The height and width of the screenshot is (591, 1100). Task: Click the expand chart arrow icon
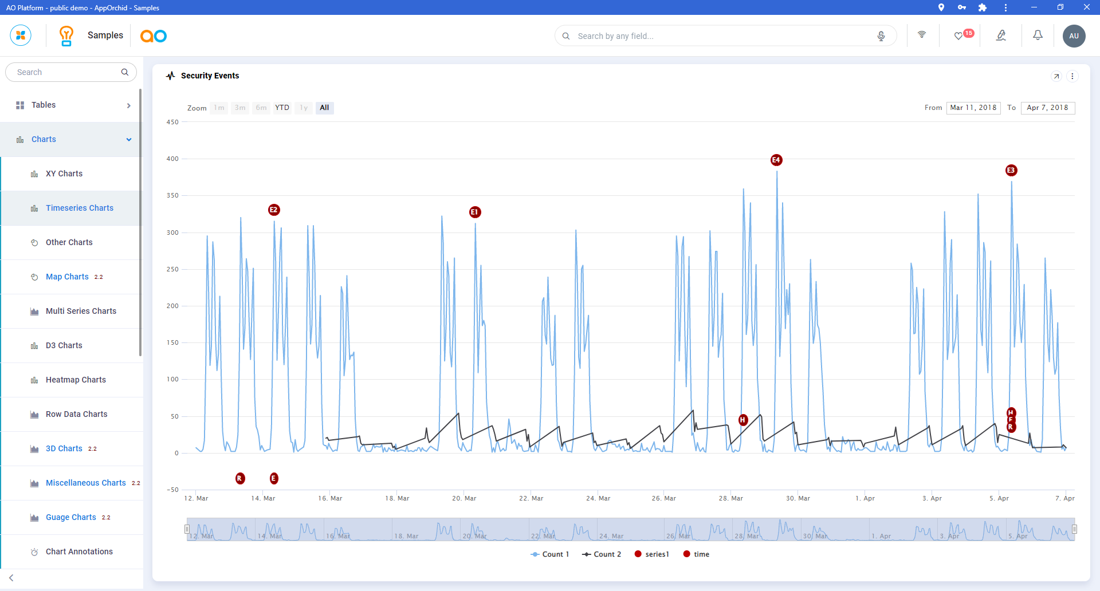click(x=1056, y=76)
